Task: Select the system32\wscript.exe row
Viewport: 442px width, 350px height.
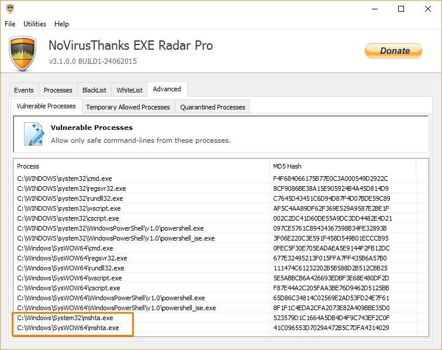Action: (221, 208)
